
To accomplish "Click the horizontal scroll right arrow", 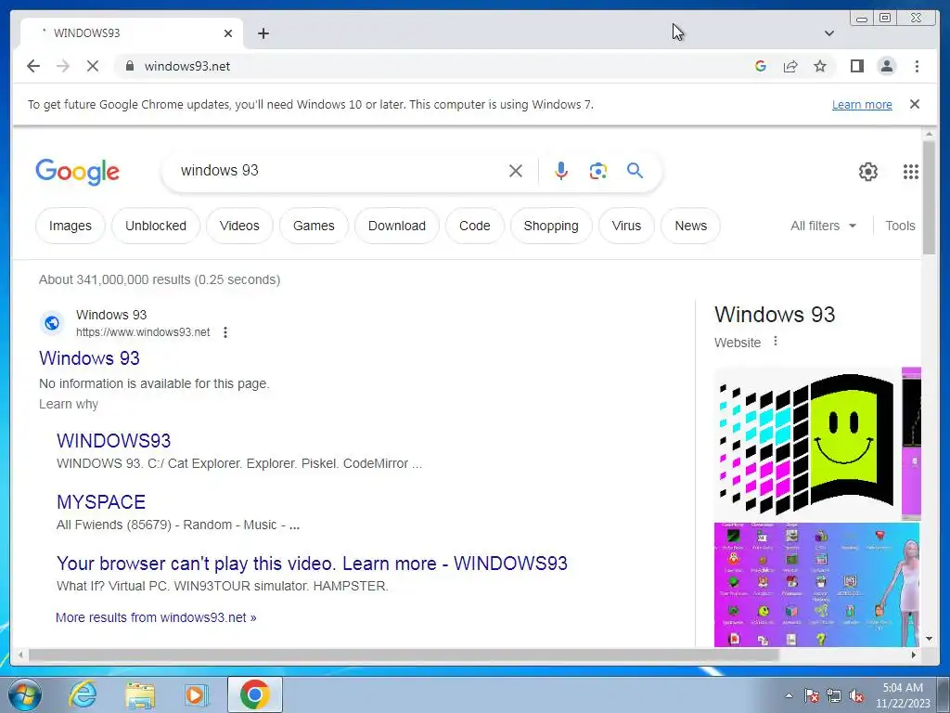I will click(914, 655).
